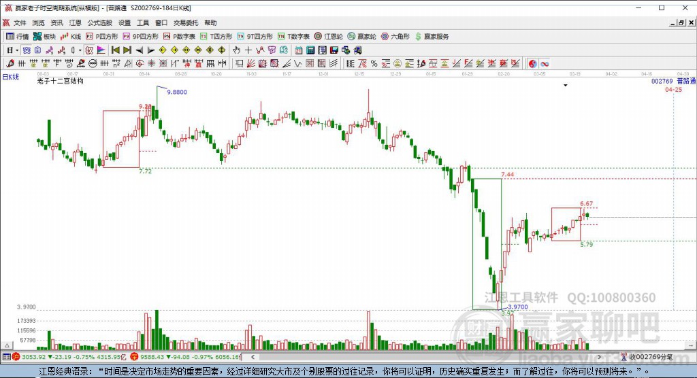The image size is (697, 378).
Task: Click the 日K线 period label
Action: pyautogui.click(x=11, y=77)
